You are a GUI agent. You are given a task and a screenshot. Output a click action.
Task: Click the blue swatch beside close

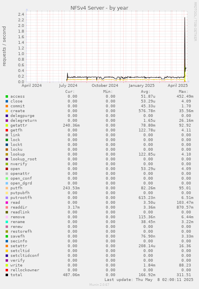7,101
